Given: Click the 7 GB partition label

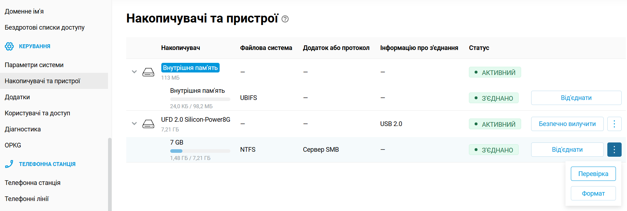Looking at the screenshot, I should click(177, 142).
